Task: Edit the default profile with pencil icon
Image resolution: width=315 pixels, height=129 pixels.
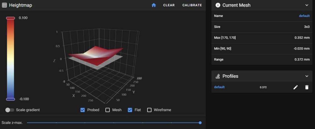Action: click(295, 87)
